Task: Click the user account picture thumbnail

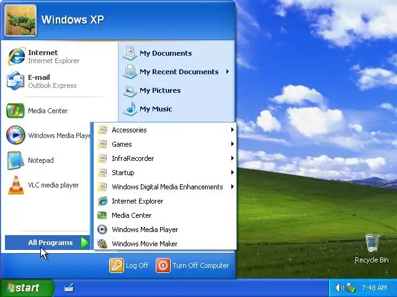Action: [x=20, y=20]
